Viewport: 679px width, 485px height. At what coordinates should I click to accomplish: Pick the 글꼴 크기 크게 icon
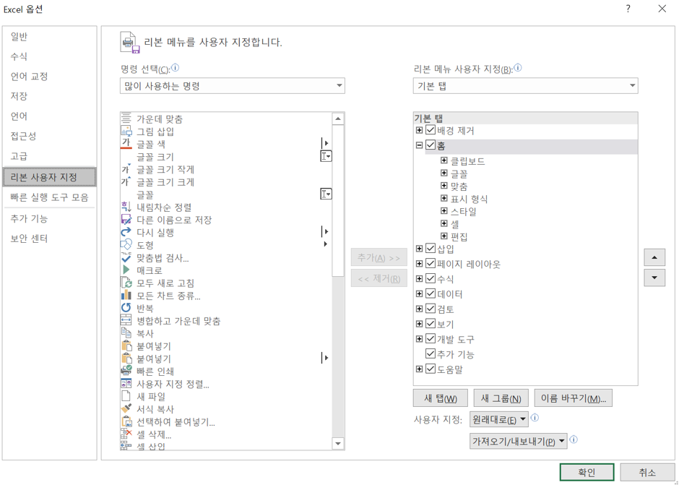(126, 181)
